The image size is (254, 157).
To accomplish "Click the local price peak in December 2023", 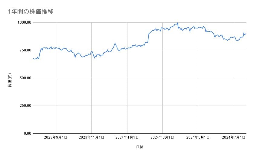I will tap(115, 44).
